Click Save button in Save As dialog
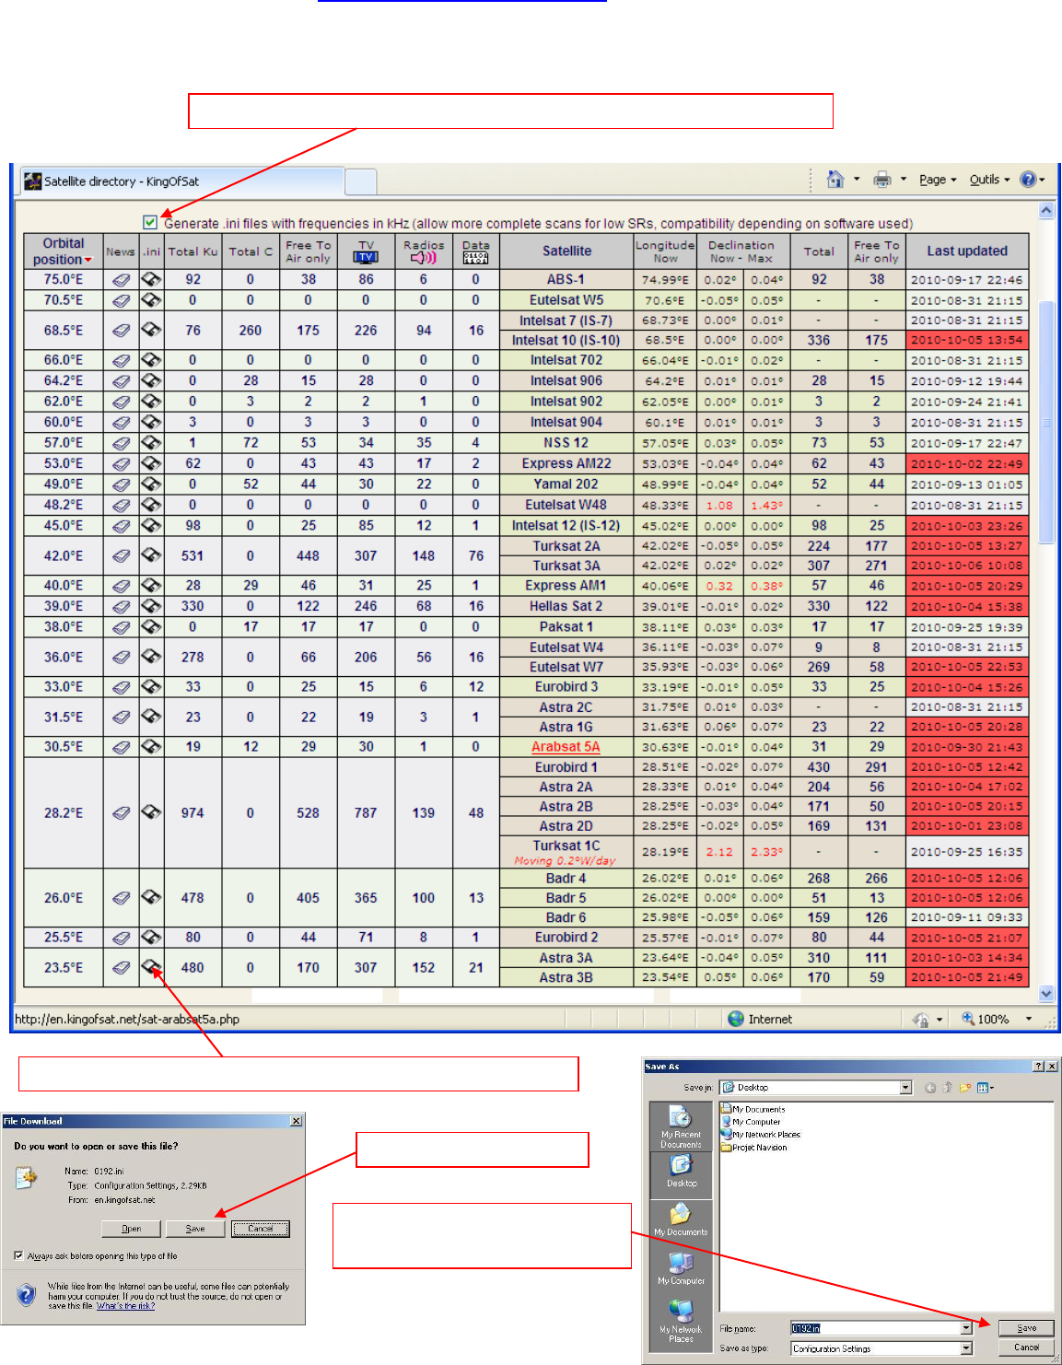The width and height of the screenshot is (1062, 1365). (x=1026, y=1328)
